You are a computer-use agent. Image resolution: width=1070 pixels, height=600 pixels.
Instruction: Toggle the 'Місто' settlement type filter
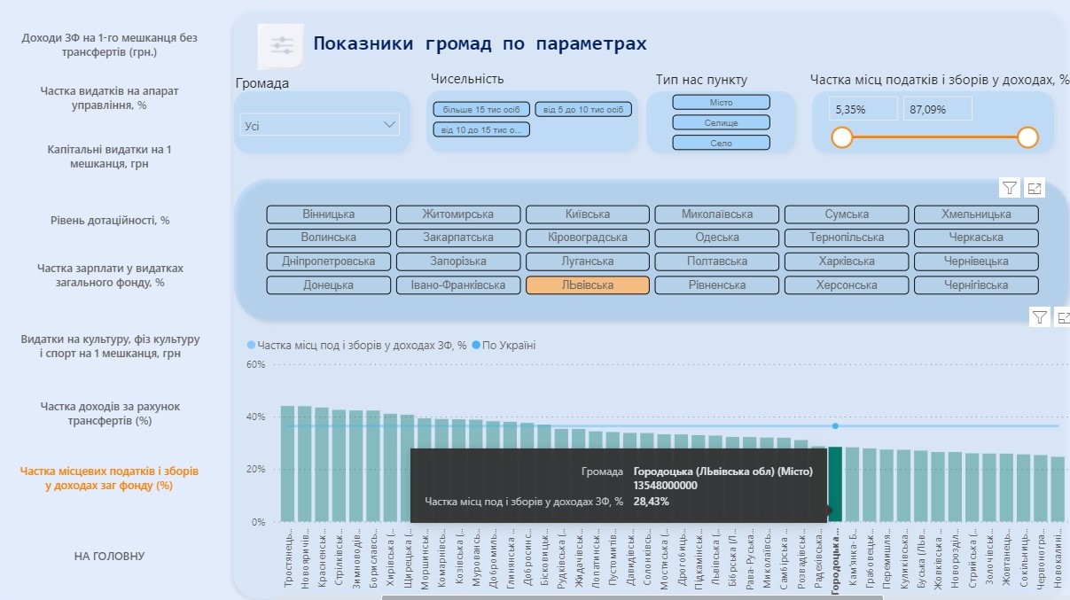click(x=721, y=103)
